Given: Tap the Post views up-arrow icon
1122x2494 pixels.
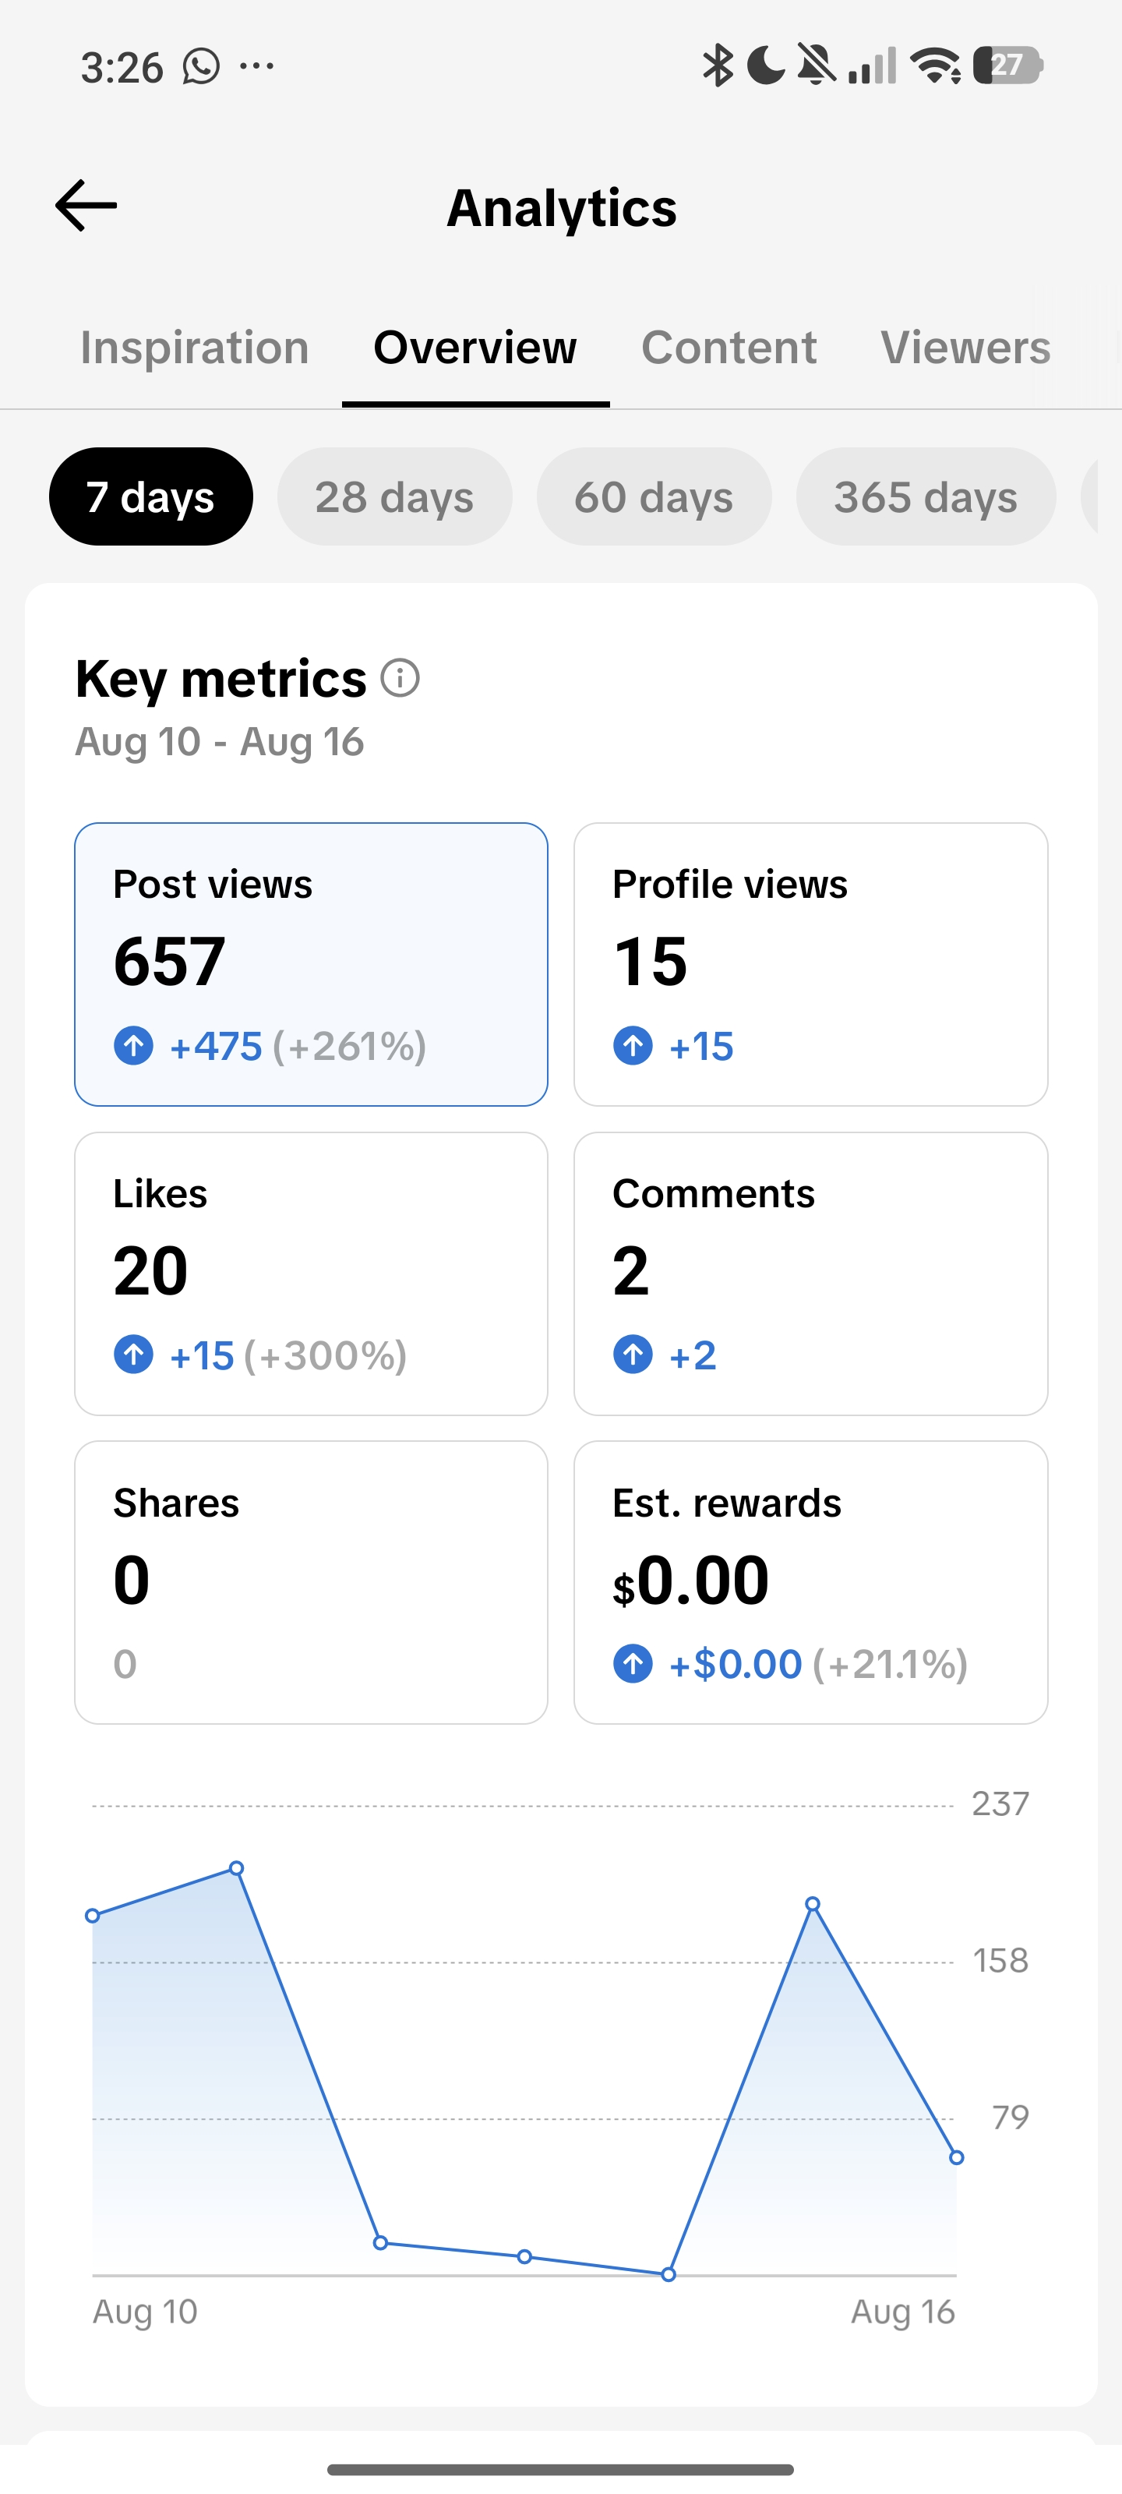Looking at the screenshot, I should (133, 1046).
